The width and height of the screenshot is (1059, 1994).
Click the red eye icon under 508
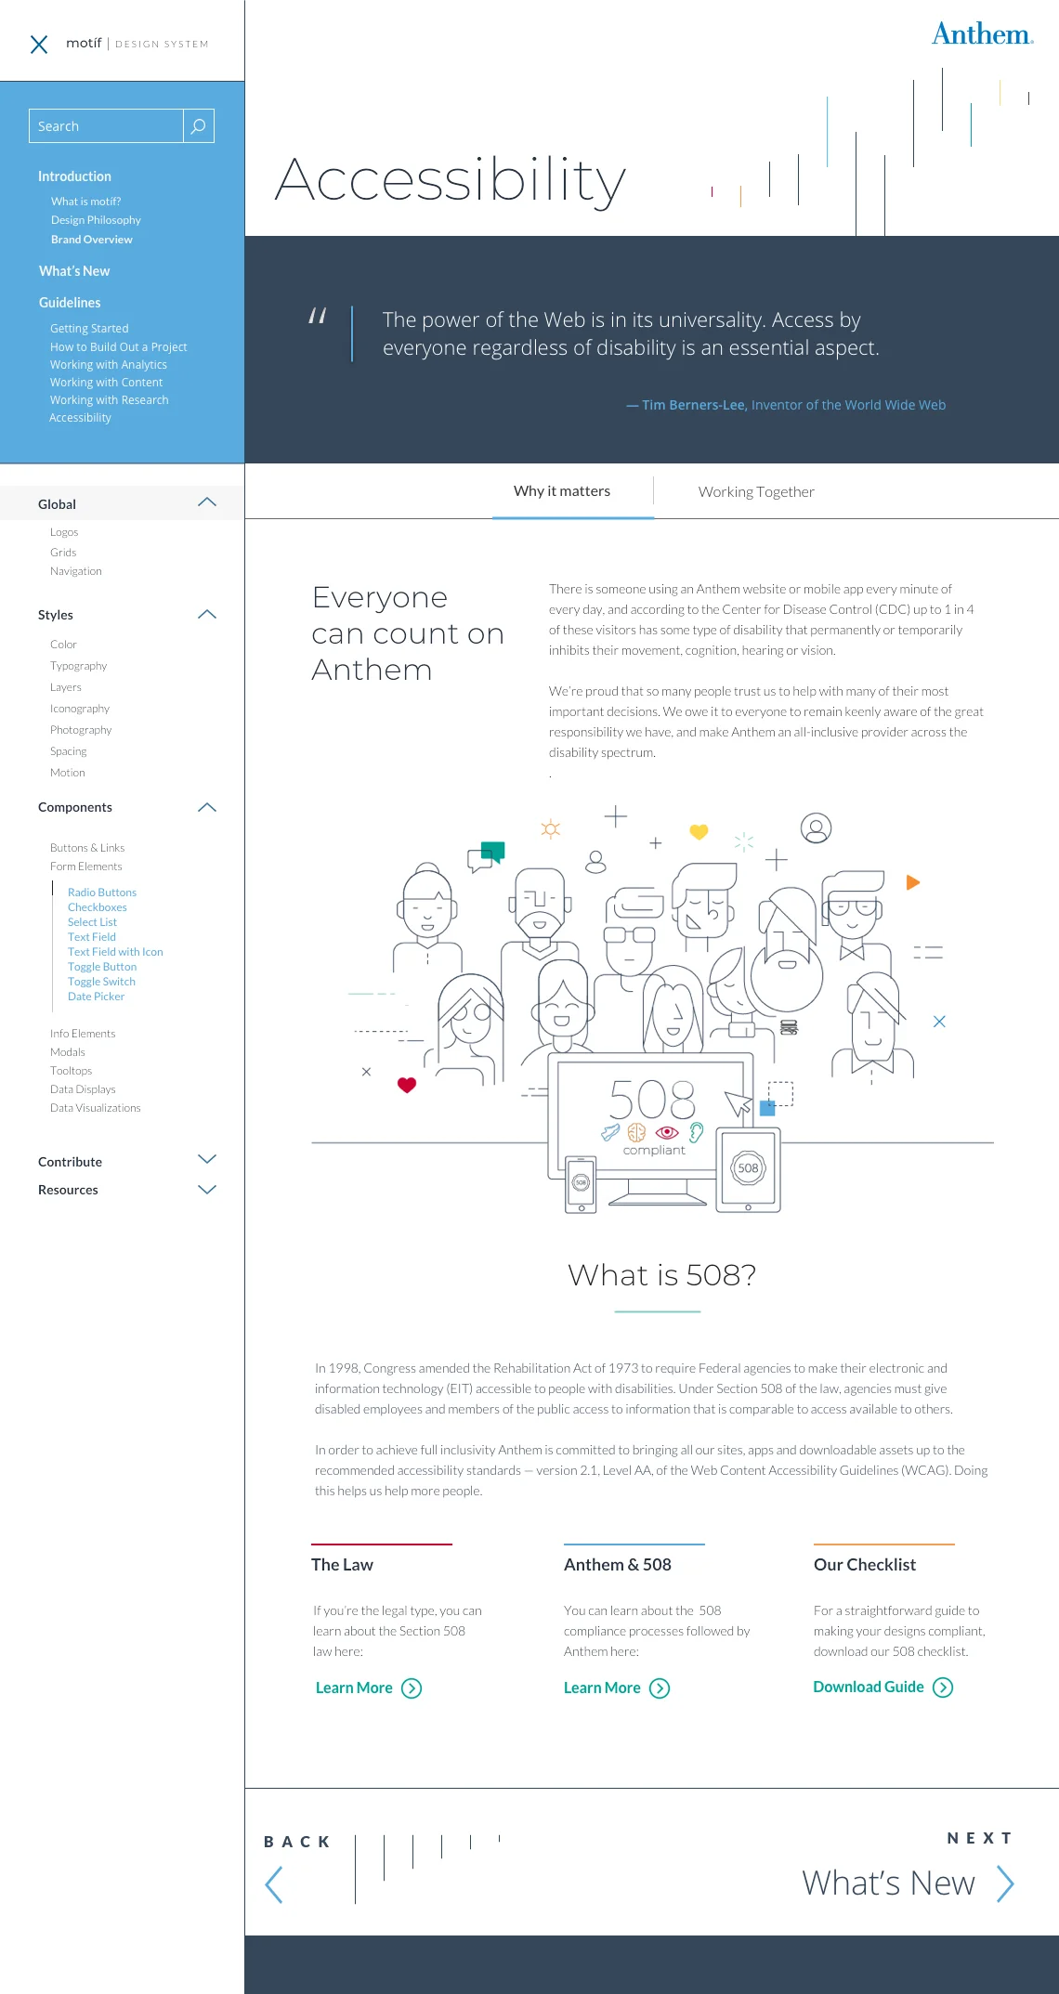[x=667, y=1132]
